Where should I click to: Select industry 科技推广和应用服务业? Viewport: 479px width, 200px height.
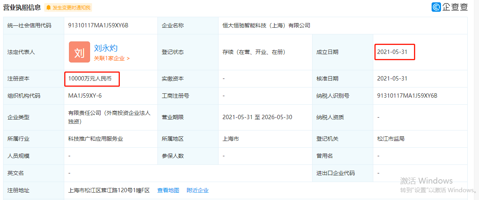96,139
